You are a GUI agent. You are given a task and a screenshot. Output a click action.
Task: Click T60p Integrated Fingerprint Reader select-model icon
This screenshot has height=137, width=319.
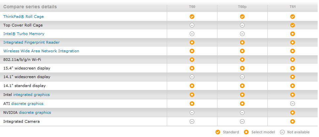coord(242,42)
